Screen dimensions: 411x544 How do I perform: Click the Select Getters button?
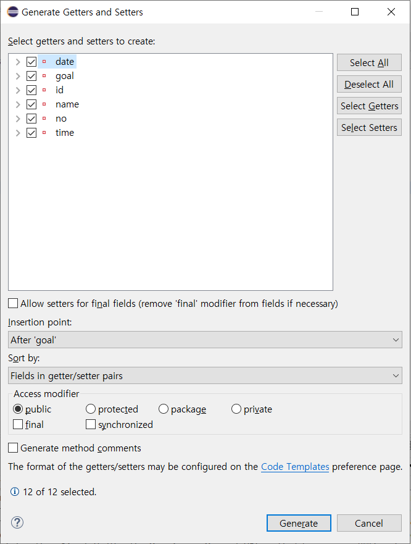369,106
